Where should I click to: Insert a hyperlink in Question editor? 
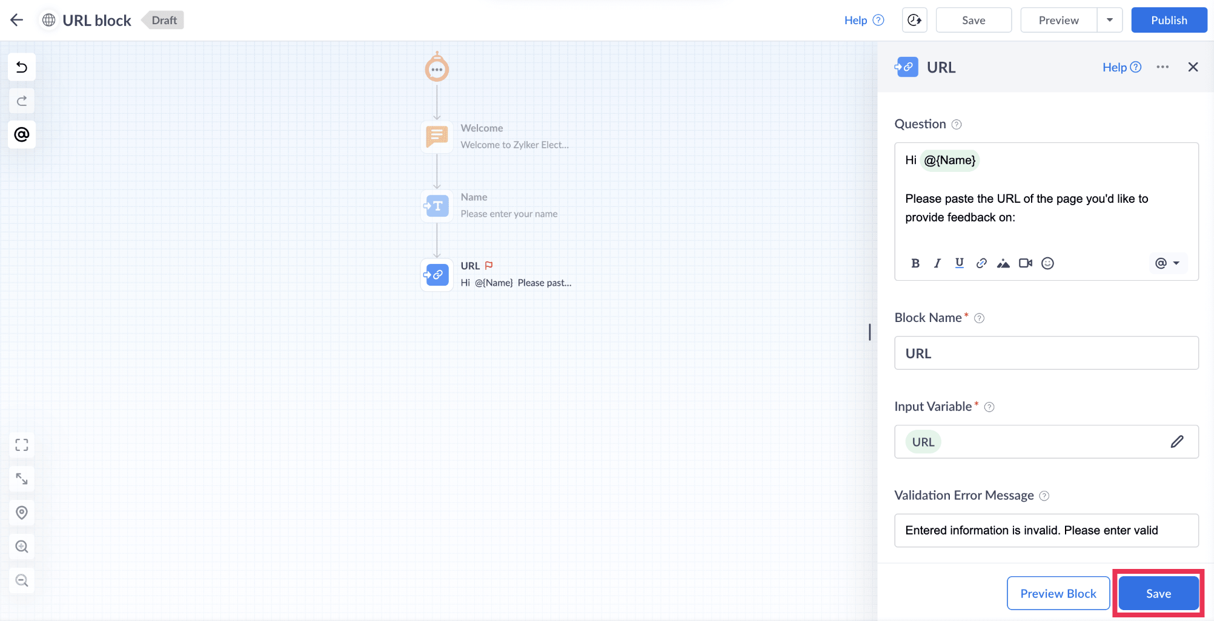pos(981,263)
